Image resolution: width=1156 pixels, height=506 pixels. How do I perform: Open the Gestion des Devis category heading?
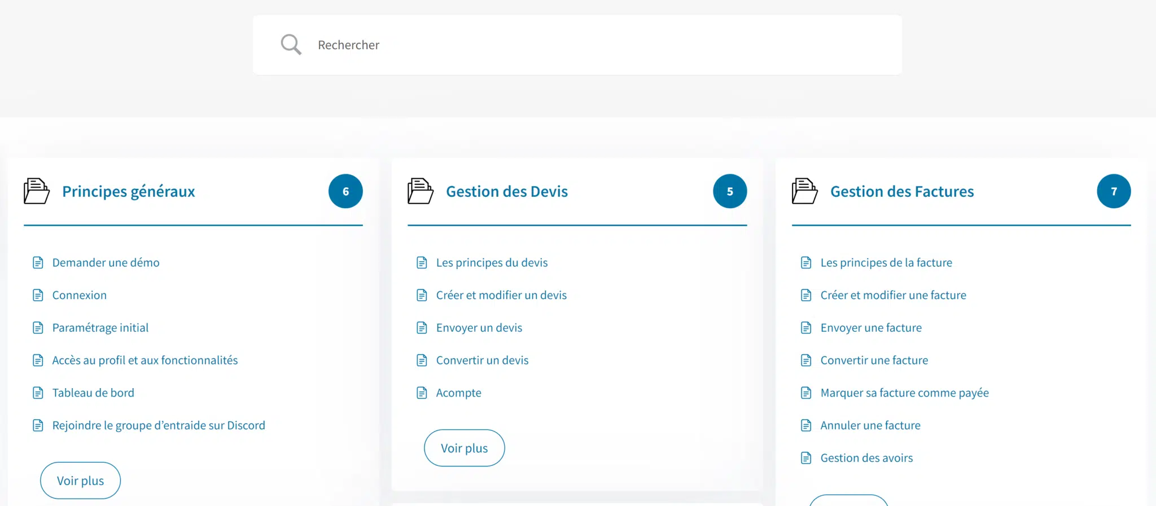point(507,191)
